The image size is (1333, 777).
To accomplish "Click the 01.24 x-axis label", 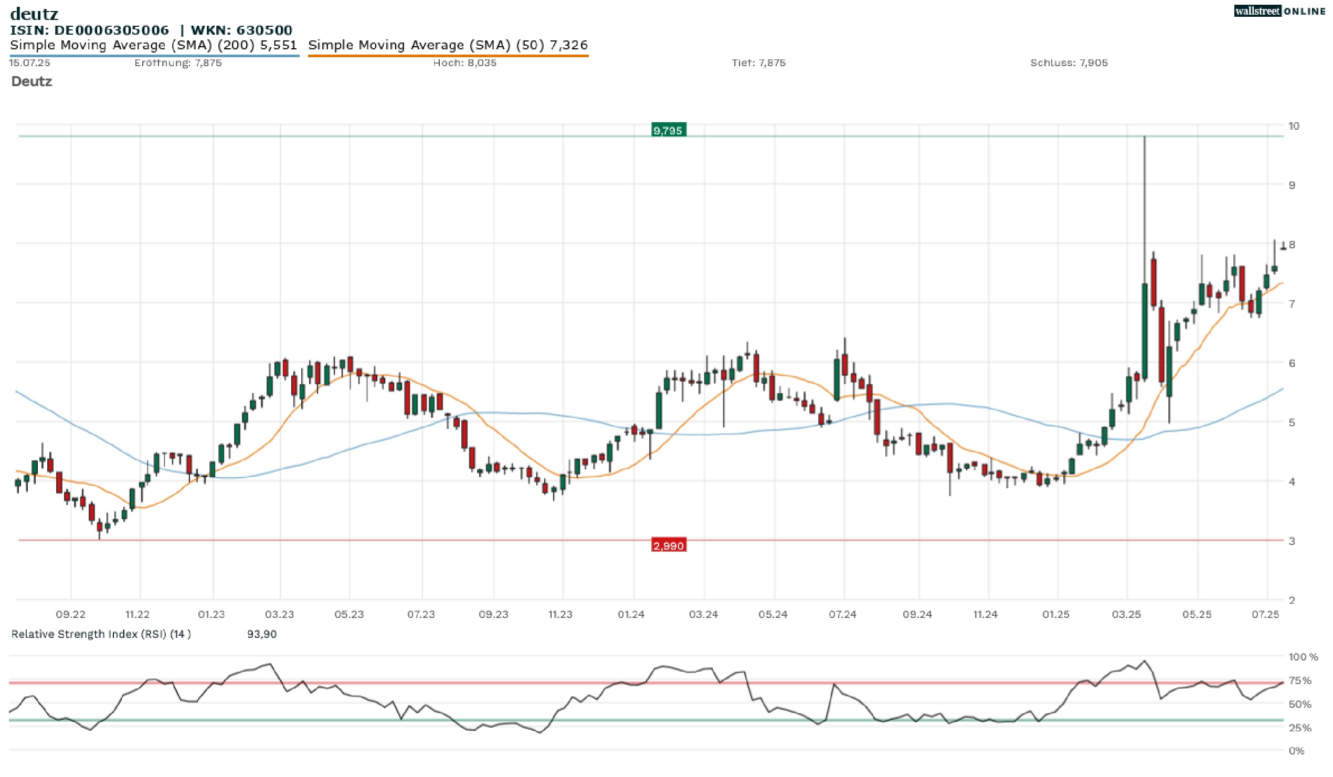I will (631, 614).
